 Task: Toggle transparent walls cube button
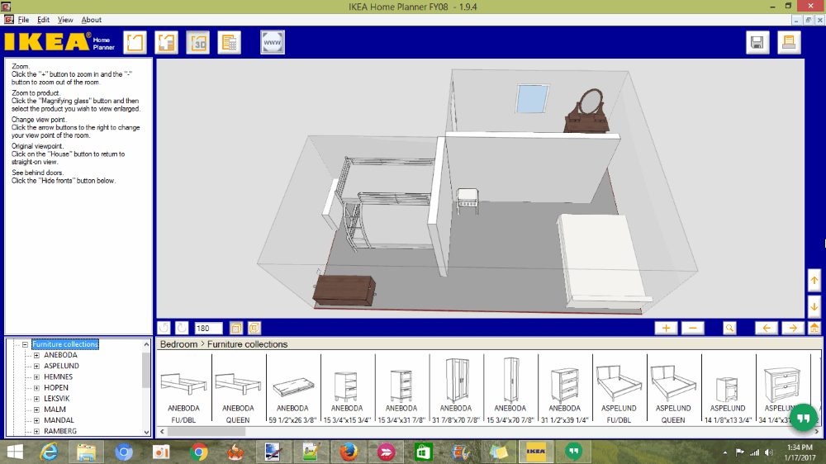[x=236, y=328]
